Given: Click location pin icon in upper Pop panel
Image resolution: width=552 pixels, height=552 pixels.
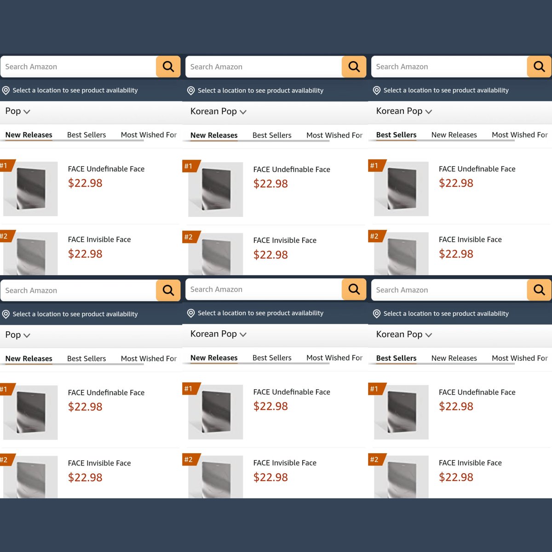Looking at the screenshot, I should [x=6, y=91].
